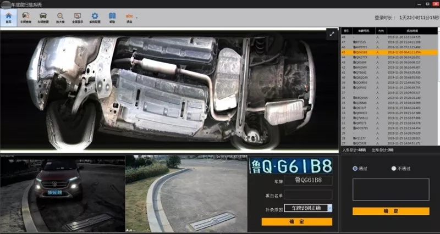Select the 通过 pass radio button

coord(355,169)
